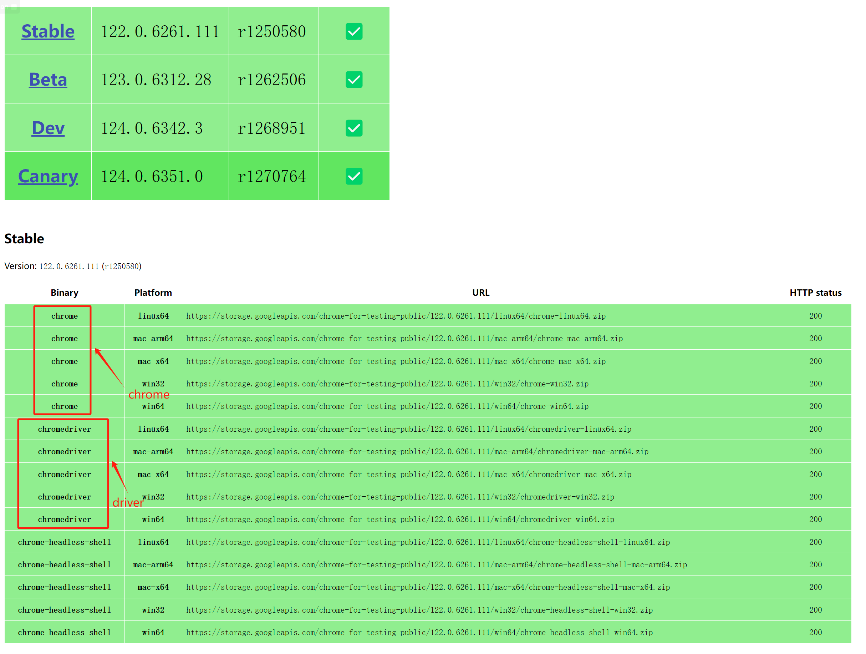The height and width of the screenshot is (654, 866).
Task: Click the chromedriver binary cell for linux64
Action: (x=65, y=429)
